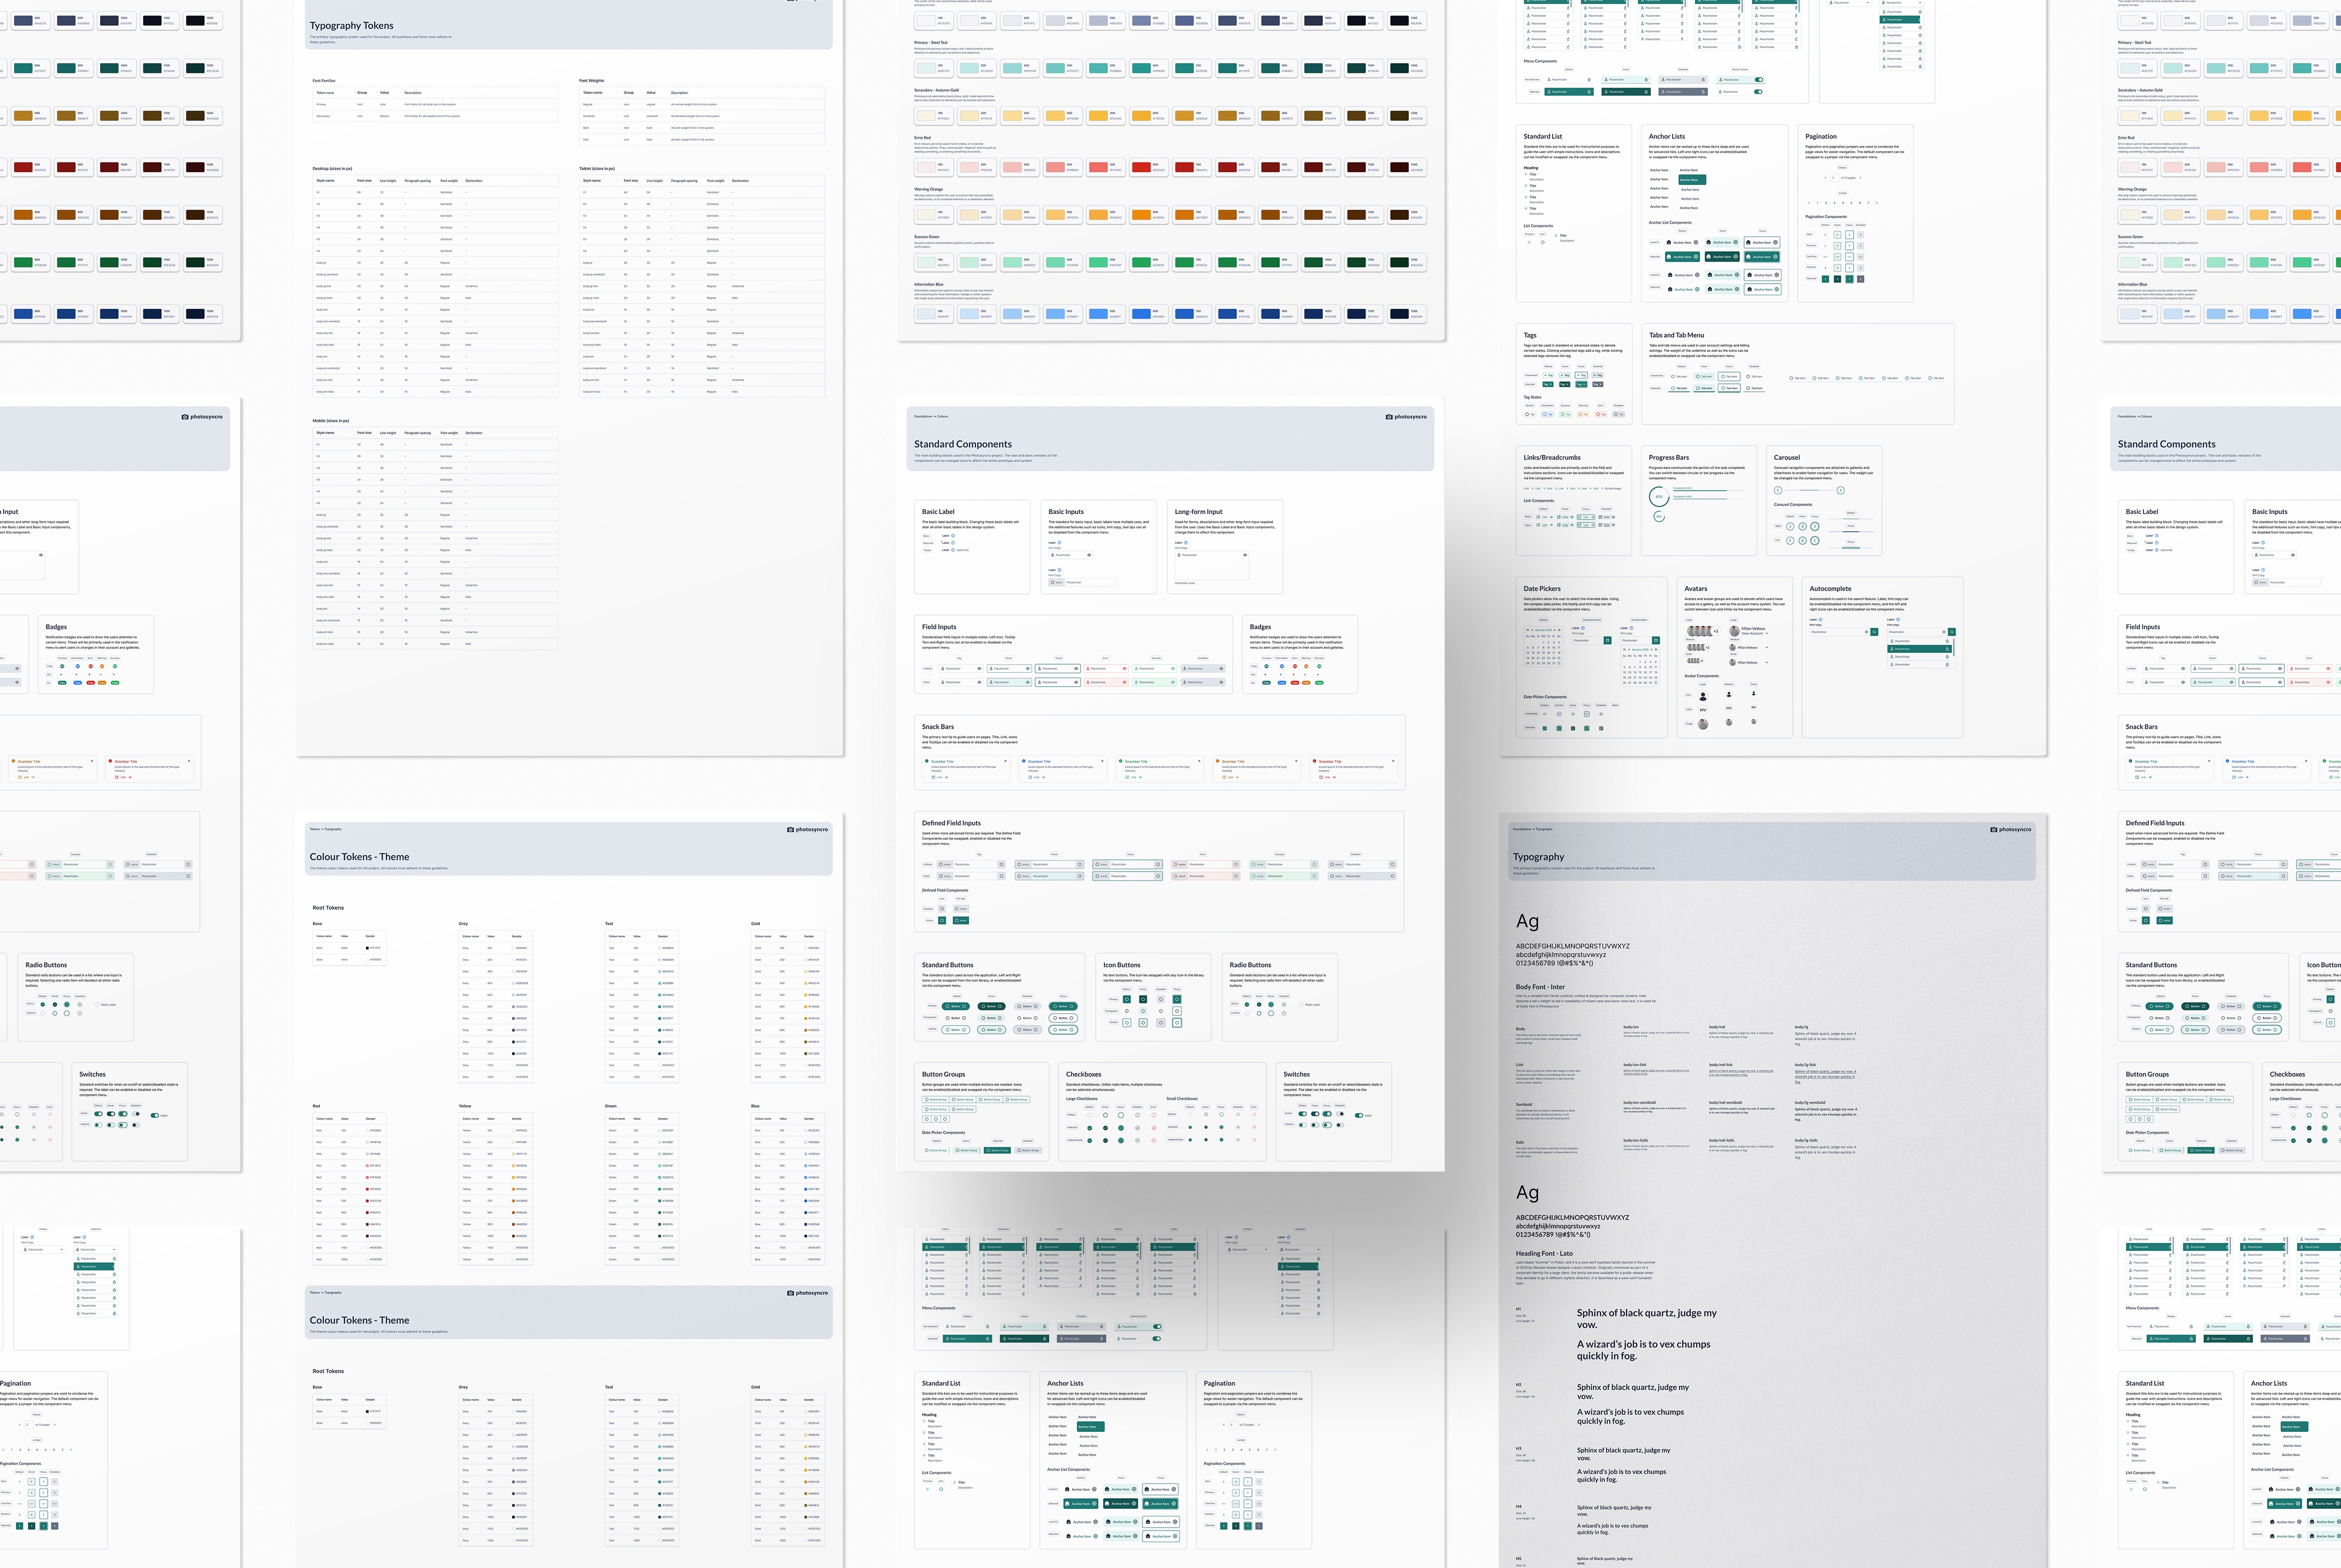Click the top Carousel left arrow
The width and height of the screenshot is (2341, 1568).
(1778, 490)
